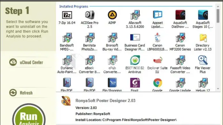Open the uCloud Center
223x125 pixels.
(x=26, y=62)
